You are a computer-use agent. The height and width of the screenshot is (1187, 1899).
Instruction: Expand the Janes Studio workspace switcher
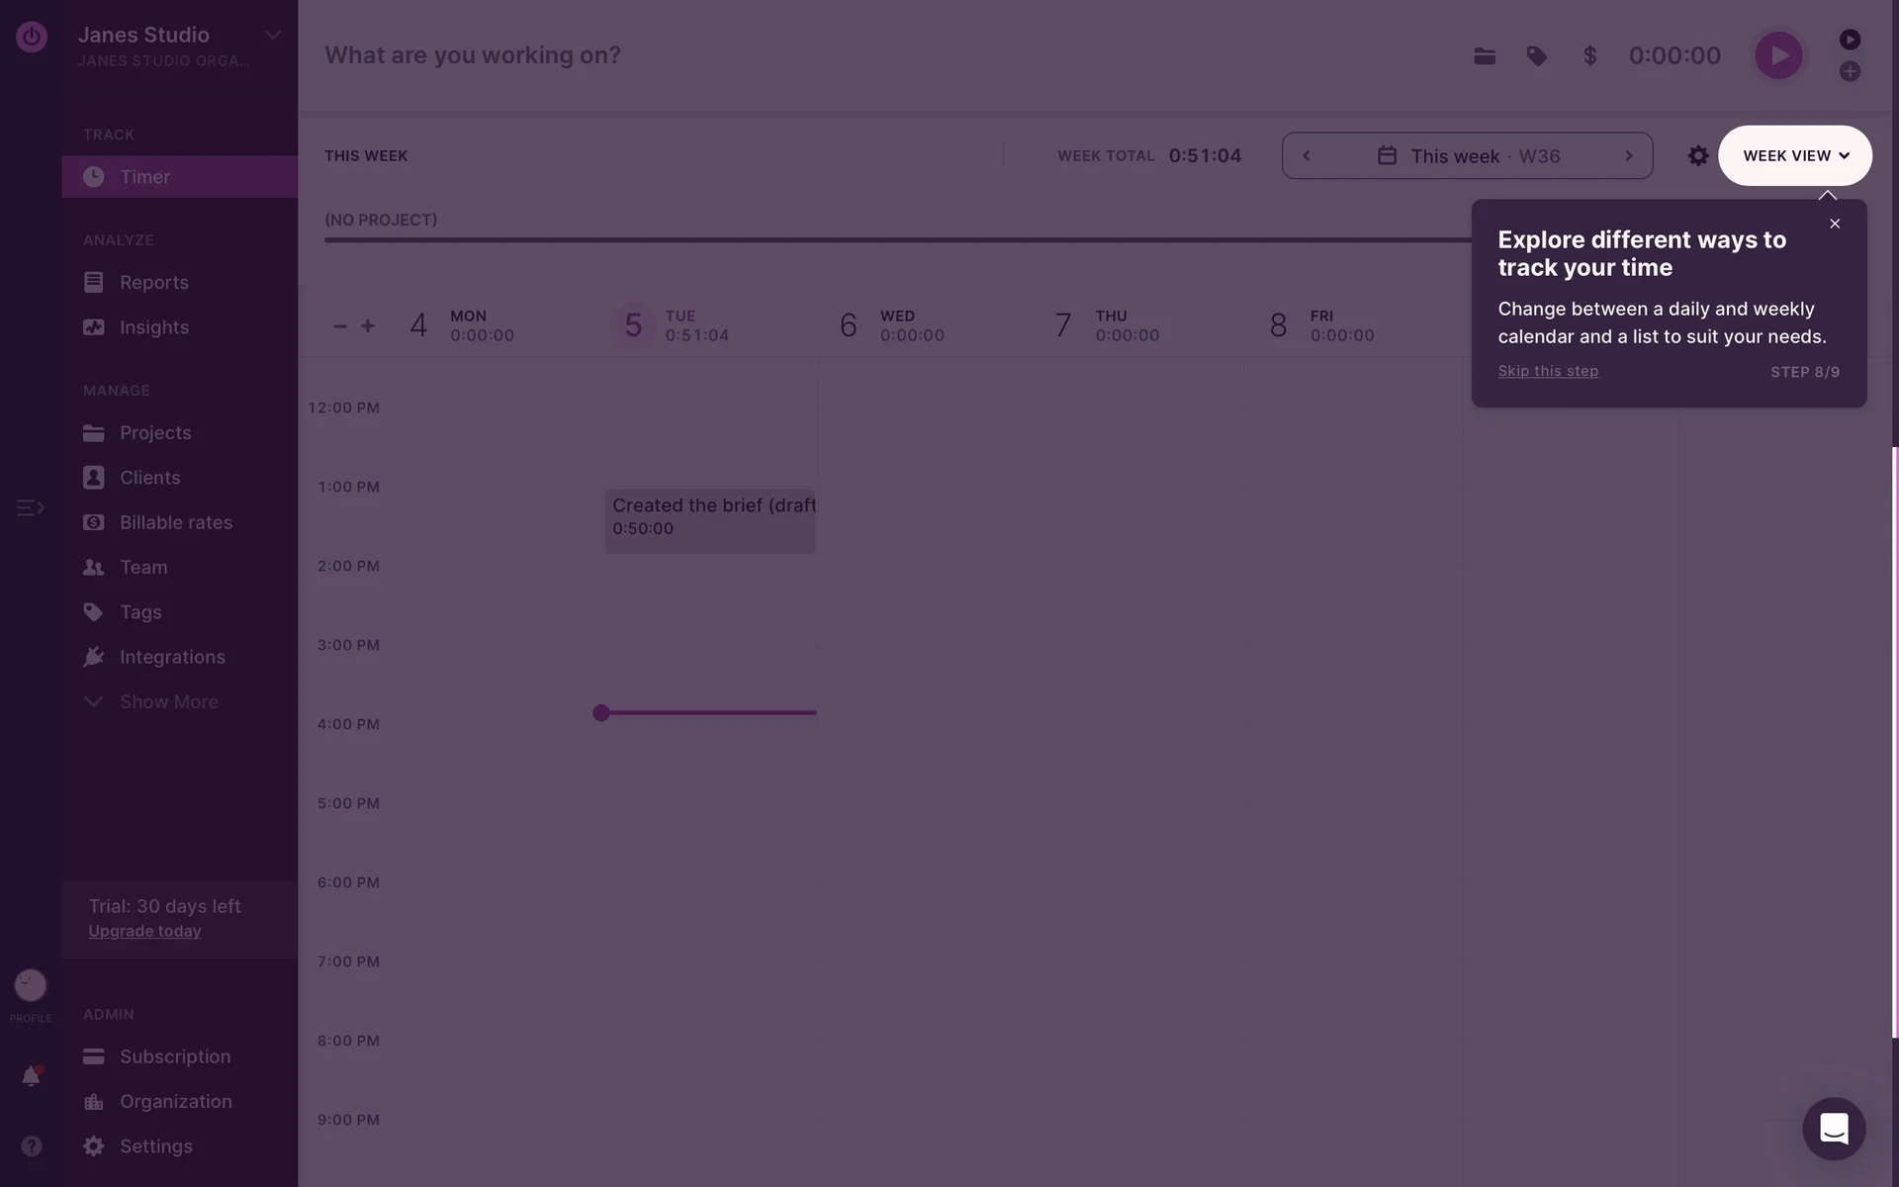pyautogui.click(x=272, y=36)
